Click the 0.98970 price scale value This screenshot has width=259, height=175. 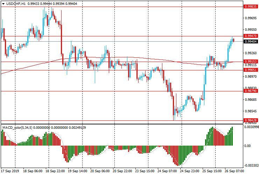coord(251,77)
